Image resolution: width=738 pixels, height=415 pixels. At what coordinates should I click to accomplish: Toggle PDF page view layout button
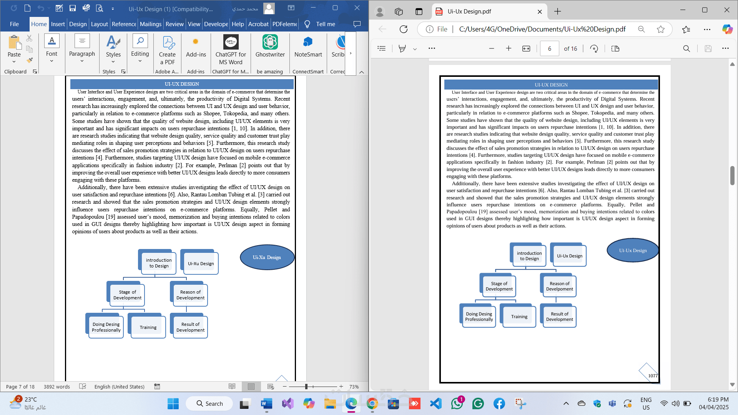pyautogui.click(x=615, y=48)
